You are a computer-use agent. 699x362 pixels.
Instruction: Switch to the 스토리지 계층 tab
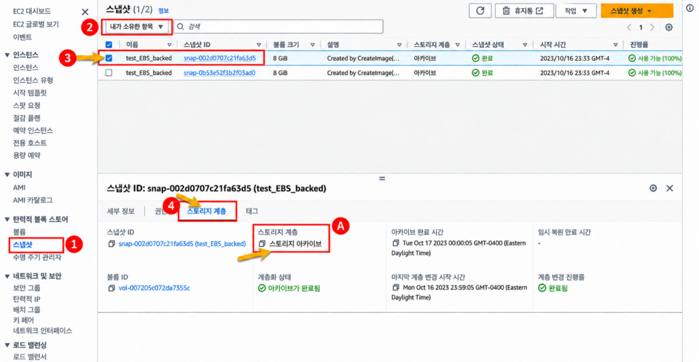click(x=206, y=211)
